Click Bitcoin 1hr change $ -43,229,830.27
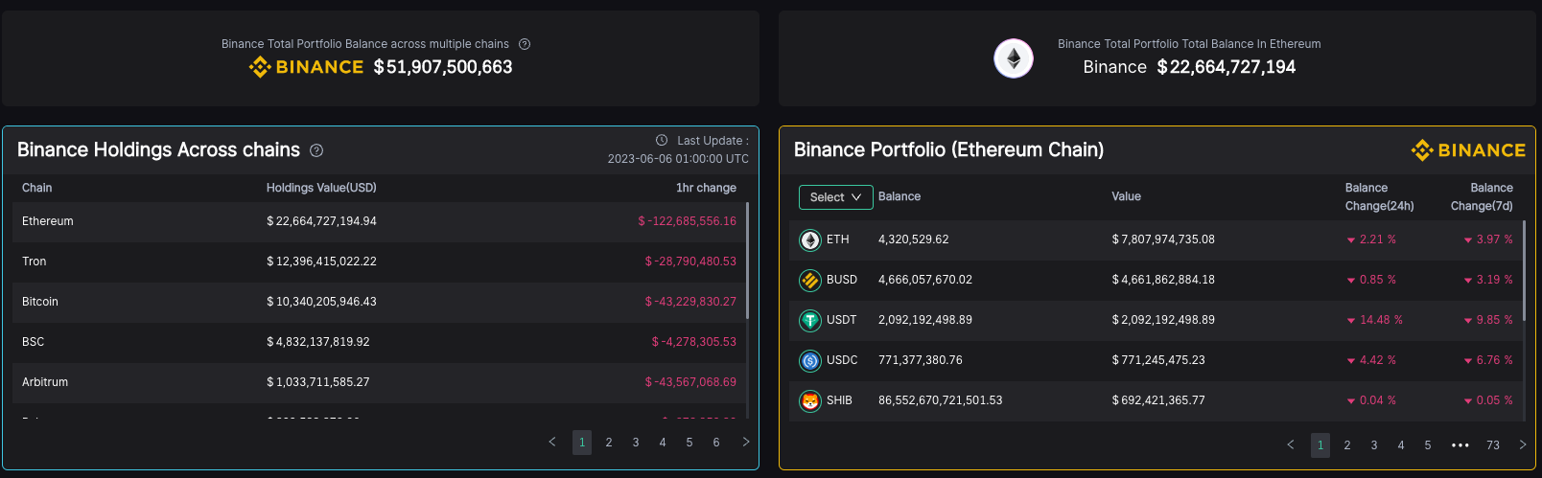 coord(690,302)
